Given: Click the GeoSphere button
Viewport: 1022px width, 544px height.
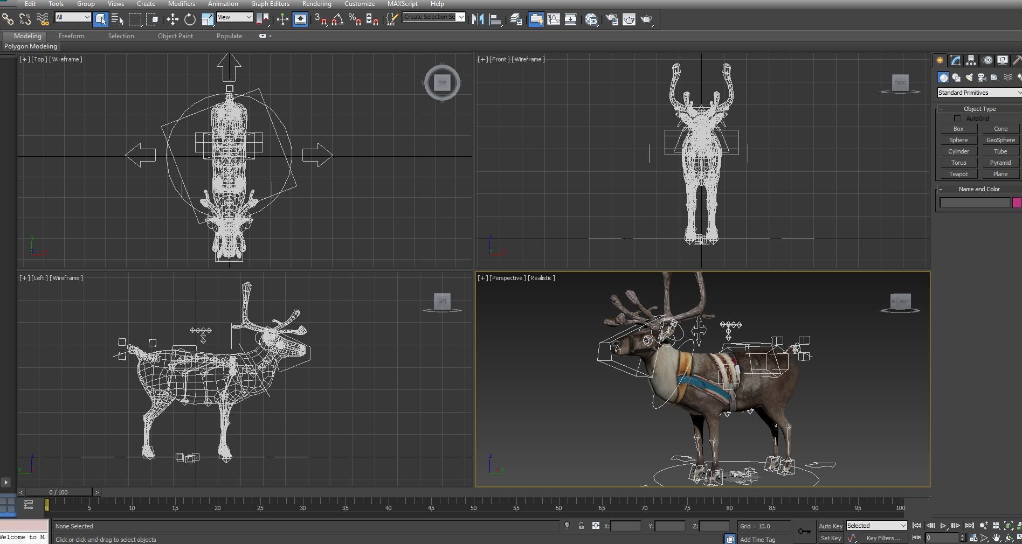Looking at the screenshot, I should pyautogui.click(x=1000, y=140).
